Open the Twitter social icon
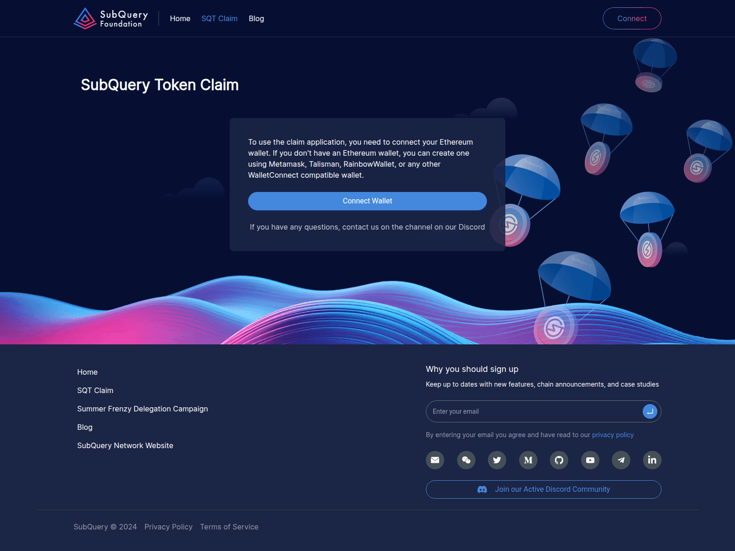 [497, 460]
